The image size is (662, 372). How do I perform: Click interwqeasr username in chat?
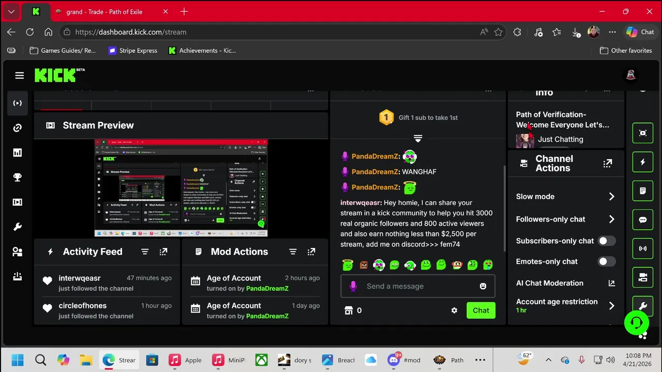point(360,203)
